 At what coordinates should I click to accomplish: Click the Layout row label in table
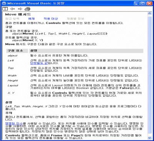pyautogui.click(x=13, y=86)
